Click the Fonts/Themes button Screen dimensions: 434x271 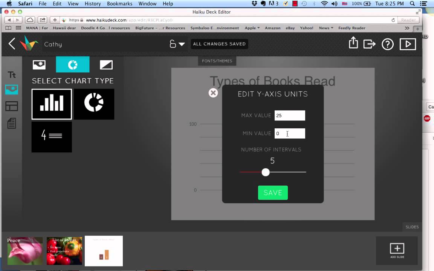(x=217, y=61)
